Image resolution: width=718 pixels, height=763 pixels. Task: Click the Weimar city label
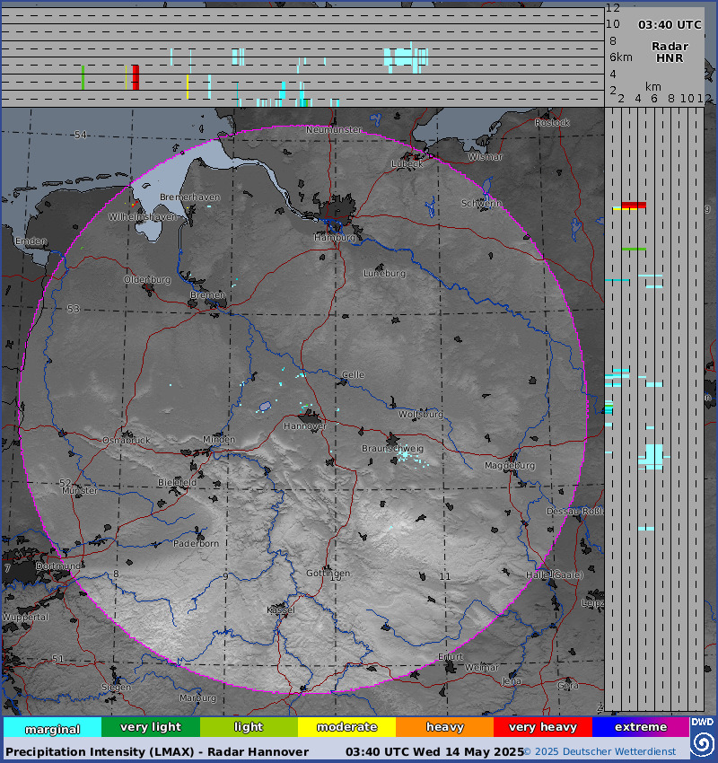tap(482, 667)
